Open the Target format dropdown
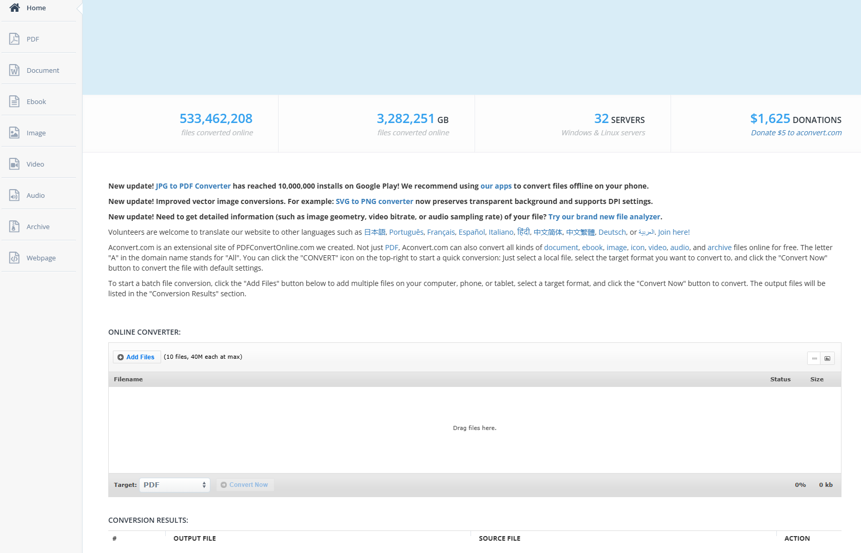Viewport: 861px width, 553px height. 174,485
